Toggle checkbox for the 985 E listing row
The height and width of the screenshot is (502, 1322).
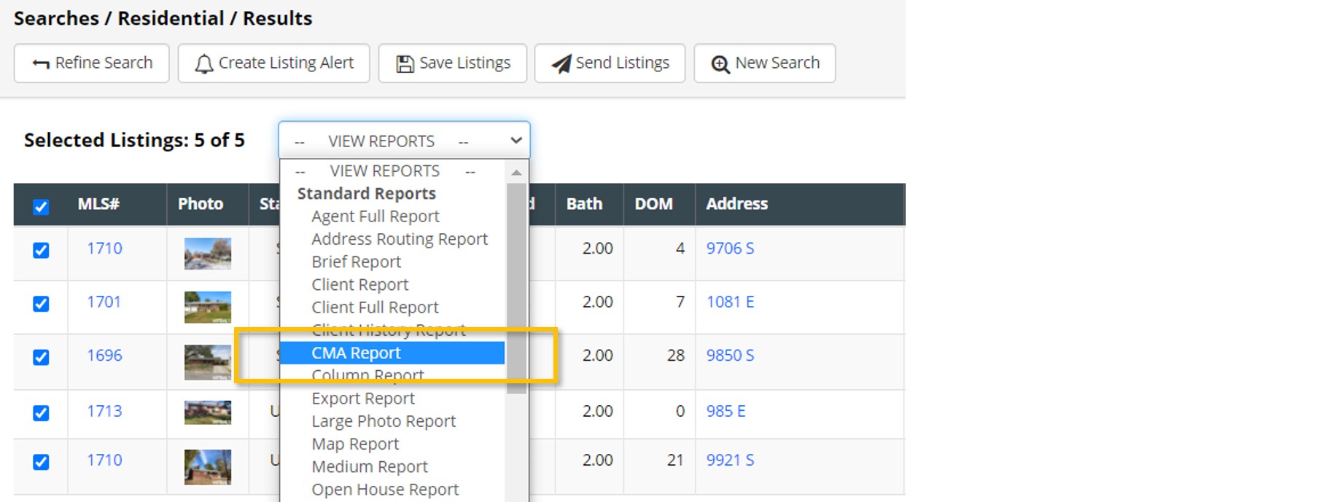click(41, 413)
